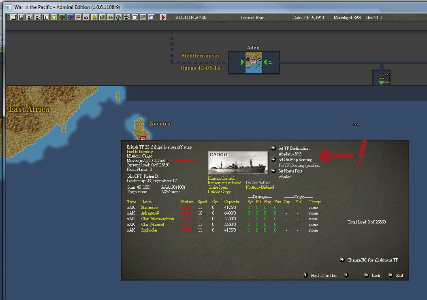Screen dimensions: 427x300
Task: Click the Set On Map Routing arrow
Action: click(x=273, y=160)
